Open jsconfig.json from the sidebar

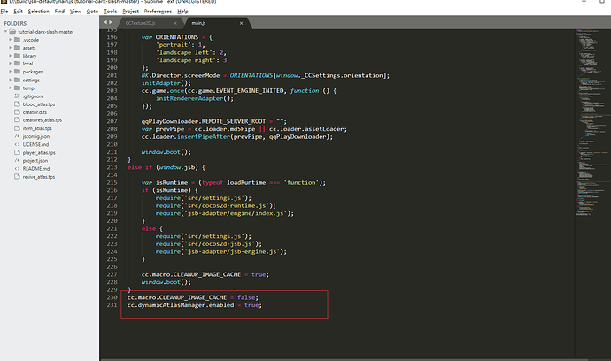tap(35, 136)
